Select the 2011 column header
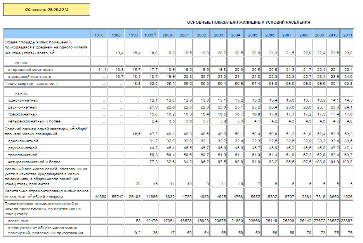This screenshot has height=243, width=363. point(347,35)
